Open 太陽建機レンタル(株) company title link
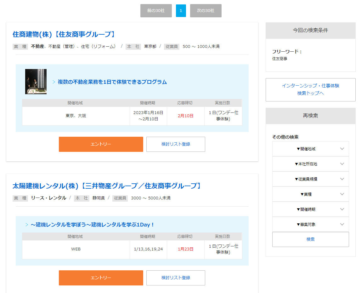Screen dimensions: 361x293 pos(107,186)
